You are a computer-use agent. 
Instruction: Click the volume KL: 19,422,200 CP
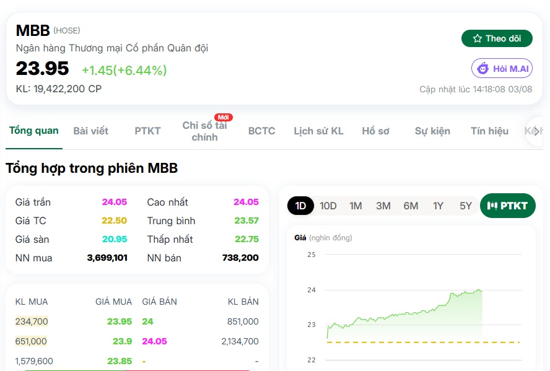coord(59,89)
